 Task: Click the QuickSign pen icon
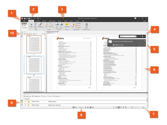tap(40, 24)
